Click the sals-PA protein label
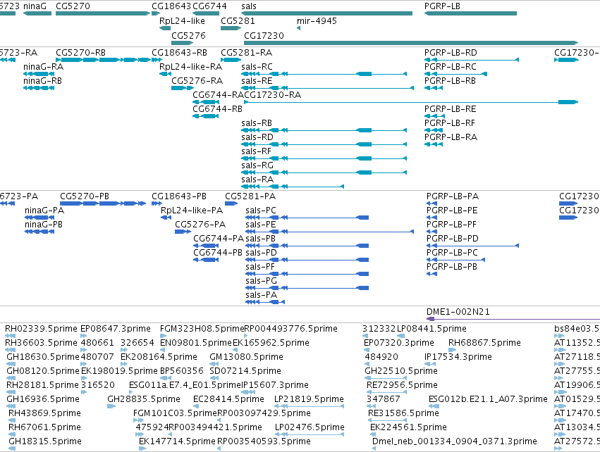This screenshot has height=452, width=600. point(262,295)
